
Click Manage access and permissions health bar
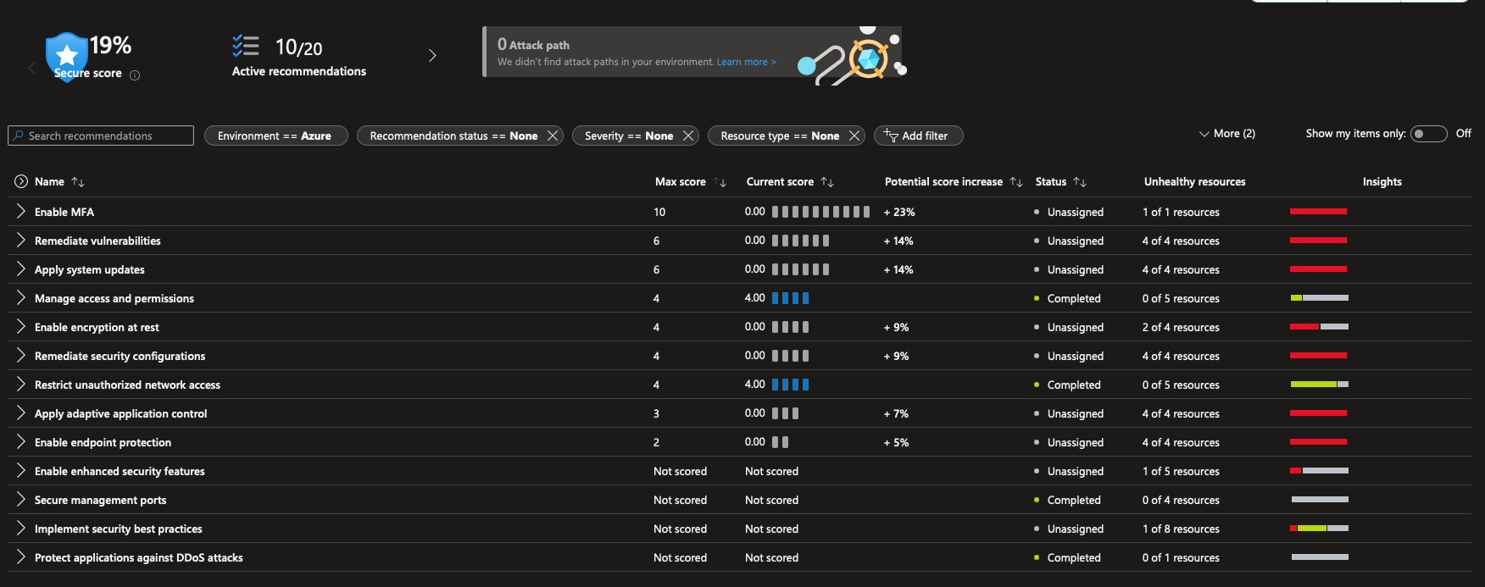(x=1319, y=298)
